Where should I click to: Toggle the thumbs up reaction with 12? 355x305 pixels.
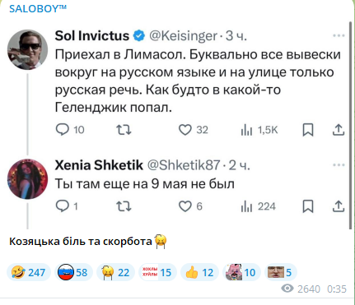199,272
